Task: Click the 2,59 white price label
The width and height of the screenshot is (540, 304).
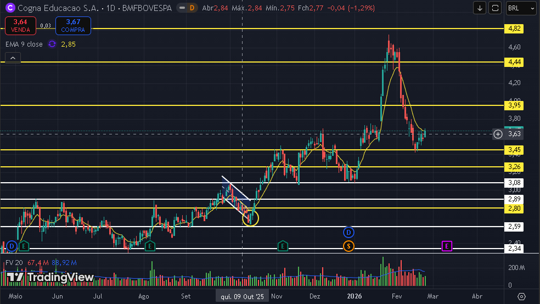Action: tap(514, 227)
